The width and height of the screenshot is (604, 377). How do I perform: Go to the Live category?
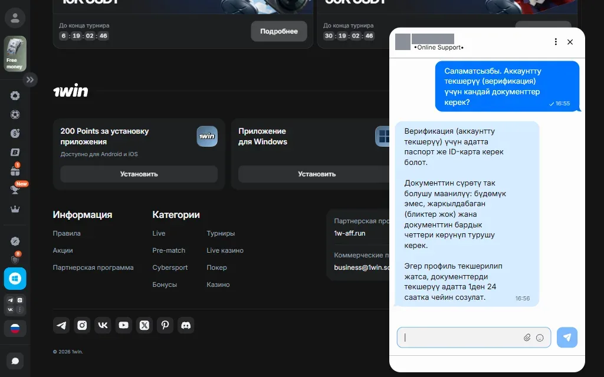tap(159, 233)
